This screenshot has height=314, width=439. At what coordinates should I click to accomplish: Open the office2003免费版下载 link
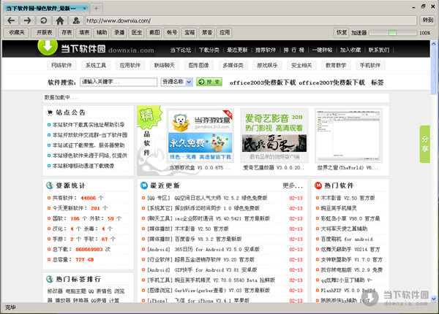263,83
